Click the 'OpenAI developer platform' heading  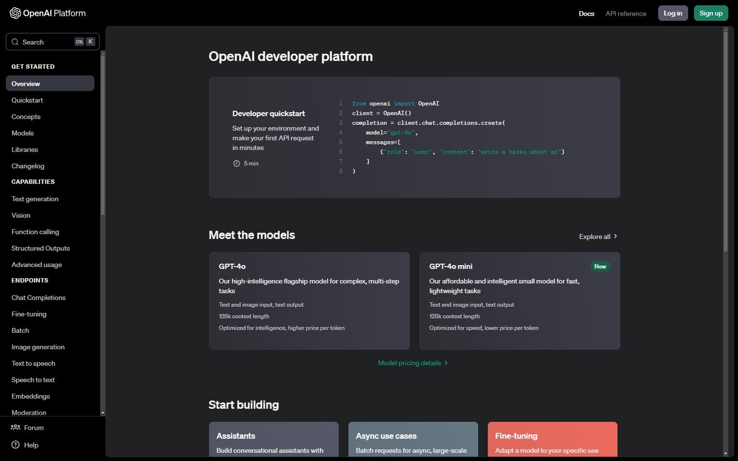[x=290, y=57]
